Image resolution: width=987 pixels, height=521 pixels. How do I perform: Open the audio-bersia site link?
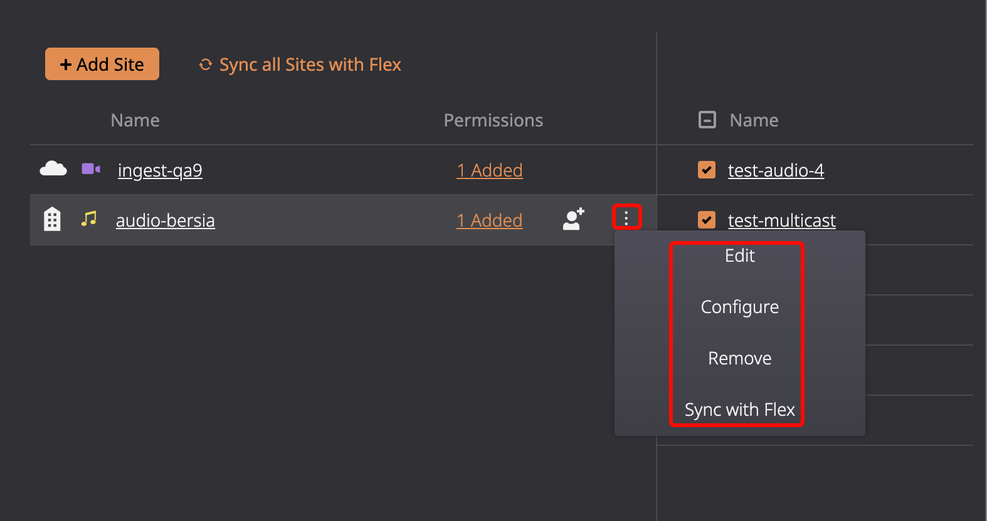pyautogui.click(x=166, y=220)
